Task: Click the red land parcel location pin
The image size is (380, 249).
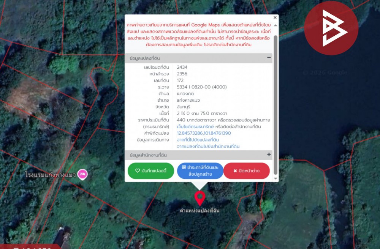Action: point(199,198)
